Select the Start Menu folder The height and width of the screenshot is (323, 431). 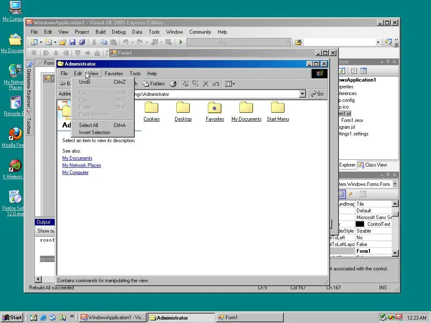[x=278, y=111]
